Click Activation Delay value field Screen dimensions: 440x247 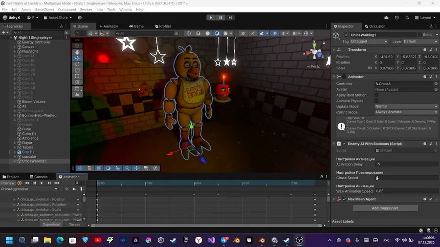coord(406,164)
